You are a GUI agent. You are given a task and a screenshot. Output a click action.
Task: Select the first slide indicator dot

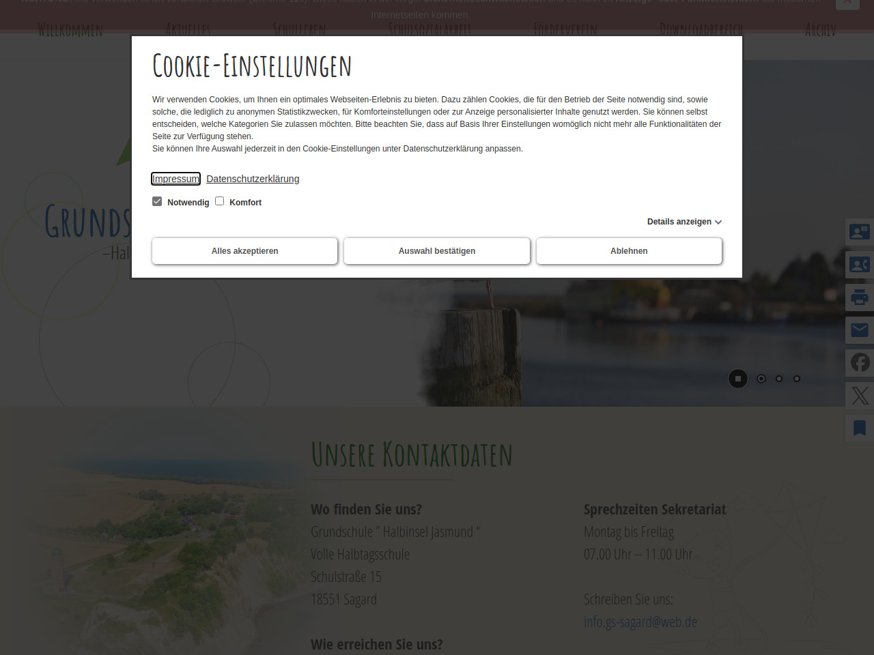click(x=761, y=379)
